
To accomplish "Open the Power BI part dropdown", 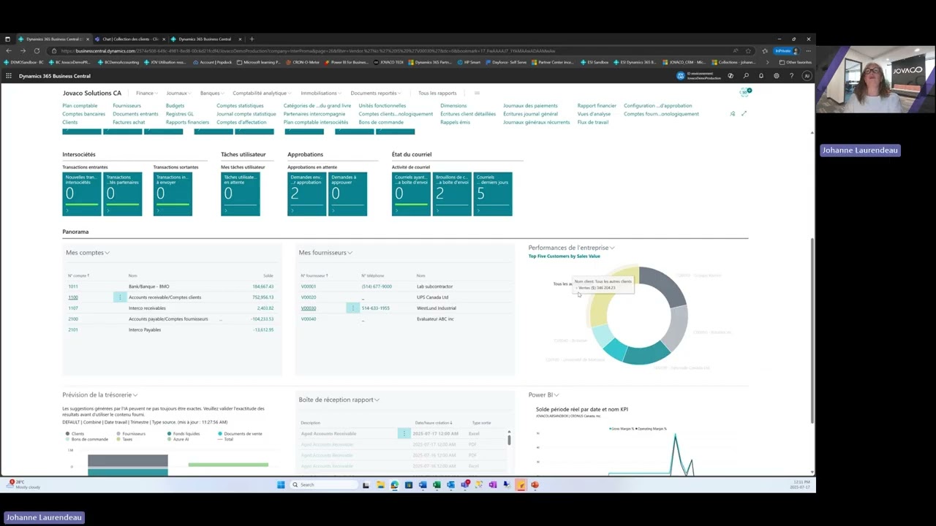I will 543,394.
